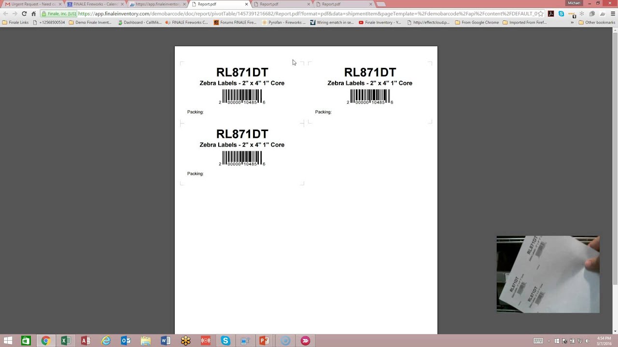
Task: Open the +12568500534 bookmark
Action: click(x=49, y=22)
